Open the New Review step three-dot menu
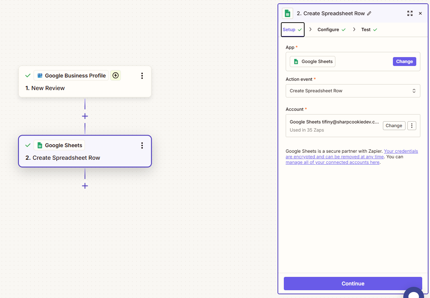This screenshot has width=430, height=298. (x=142, y=76)
